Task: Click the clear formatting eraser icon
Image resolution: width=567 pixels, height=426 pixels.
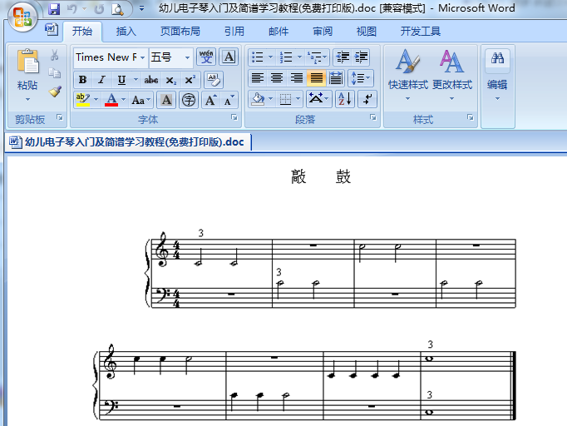Action: [214, 80]
